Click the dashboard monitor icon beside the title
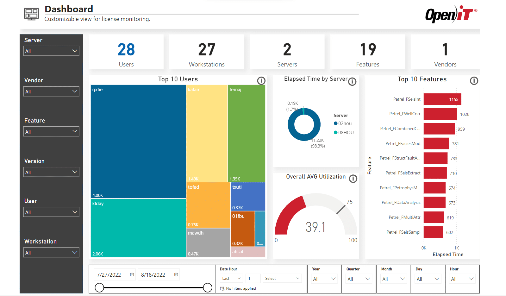Image resolution: width=506 pixels, height=296 pixels. tap(31, 14)
